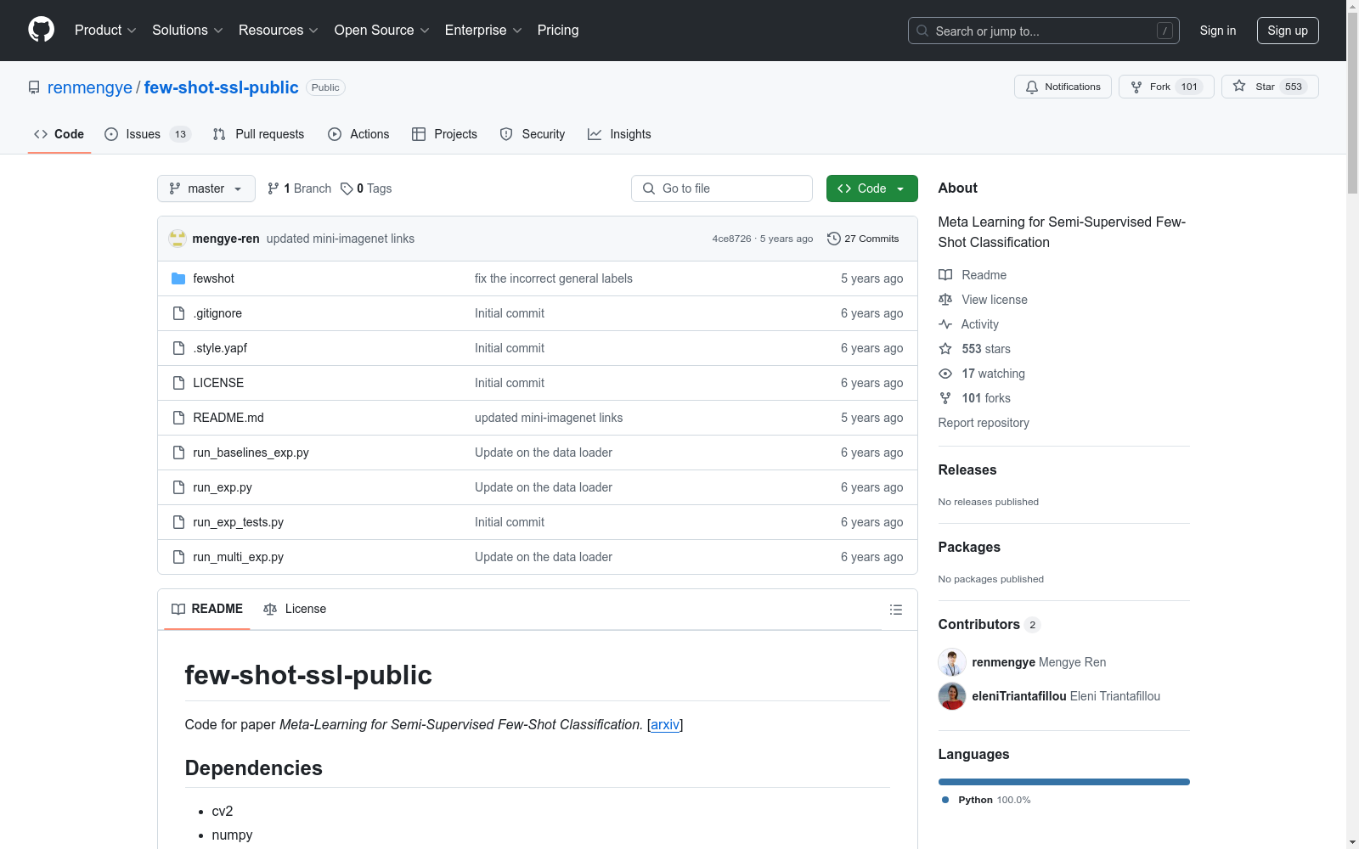This screenshot has width=1359, height=849.
Task: Click the Python language bar
Action: pos(1064,782)
